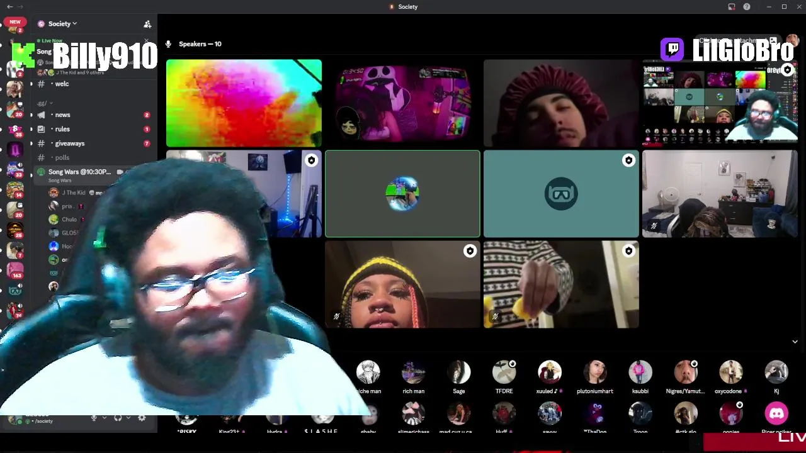
Task: Focus the streamer screen-share tile with glasses man
Action: (x=720, y=103)
